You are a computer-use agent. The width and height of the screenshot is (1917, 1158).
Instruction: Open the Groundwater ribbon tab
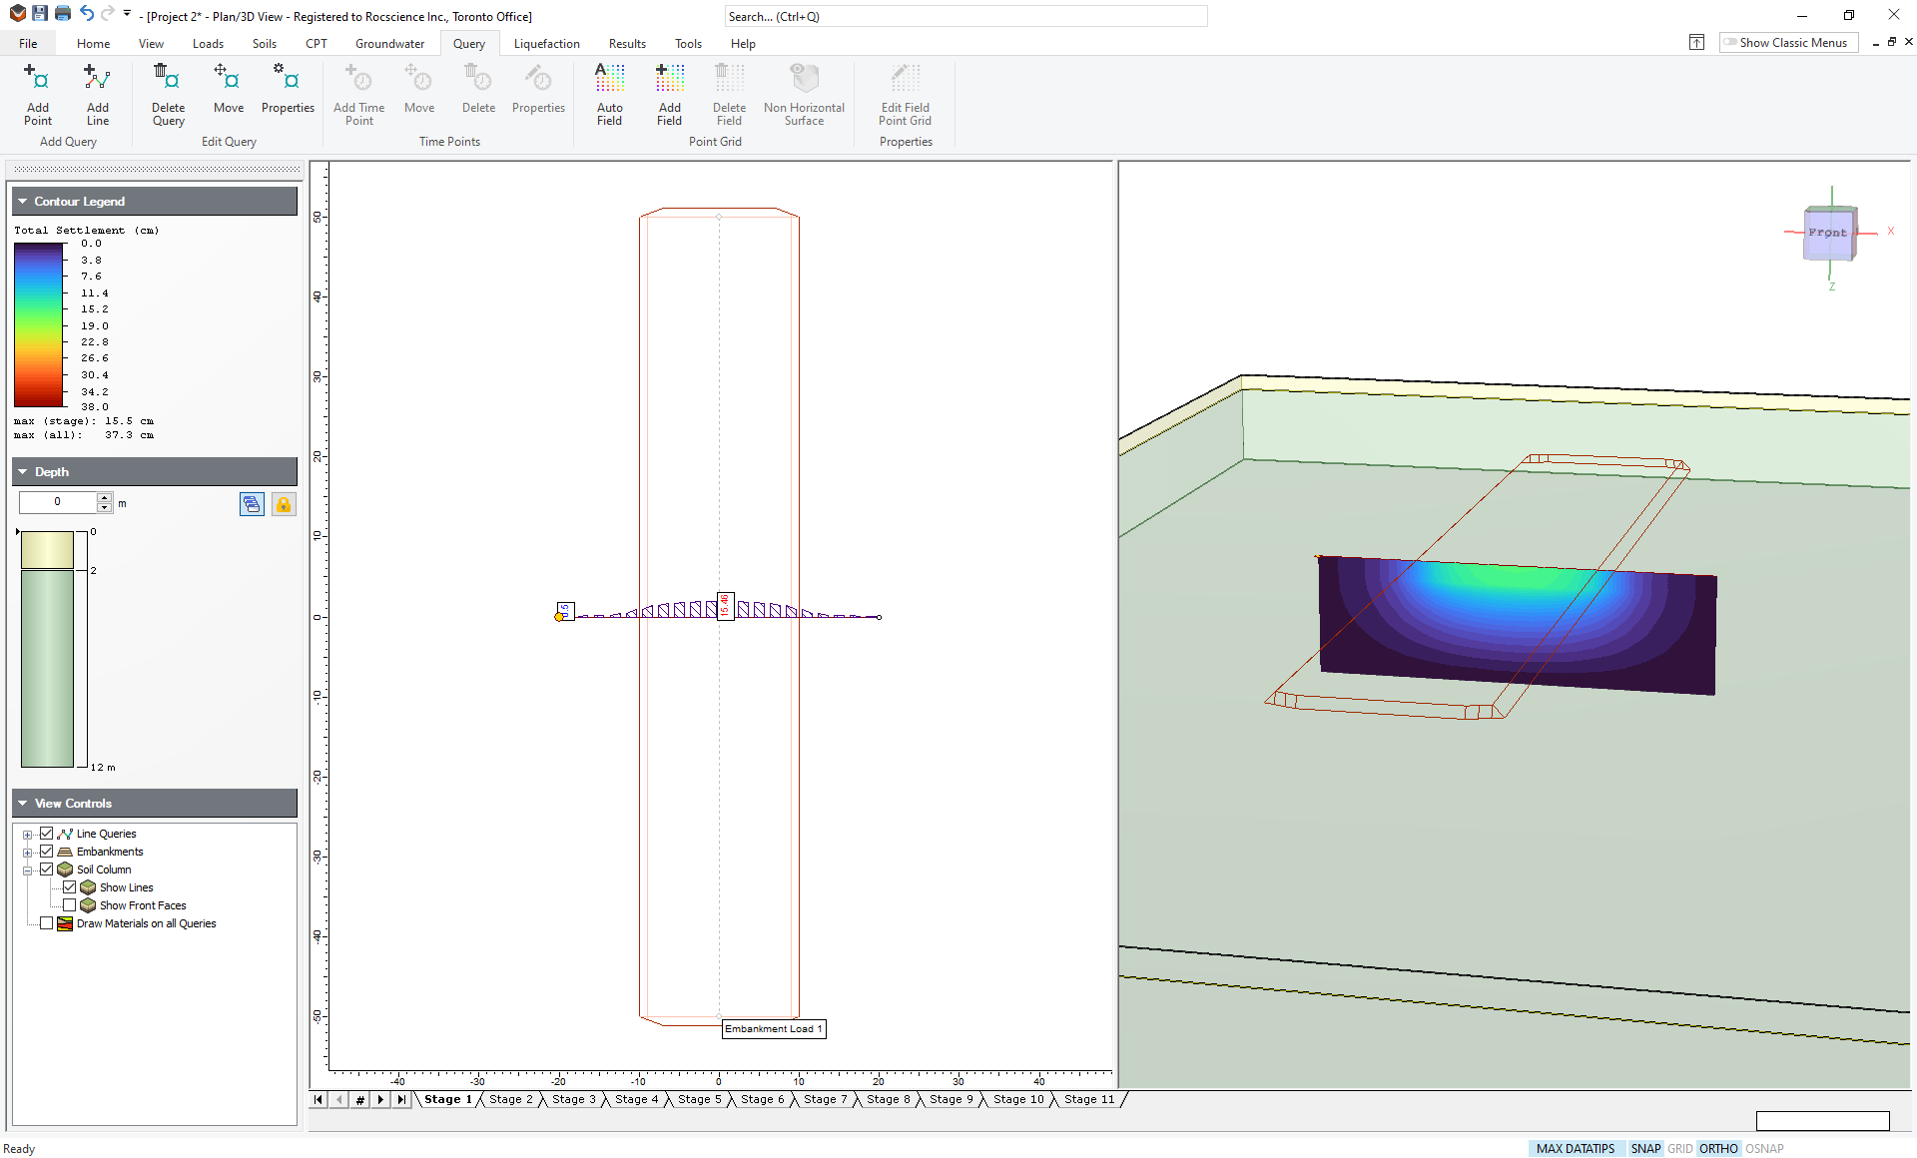pyautogui.click(x=389, y=44)
